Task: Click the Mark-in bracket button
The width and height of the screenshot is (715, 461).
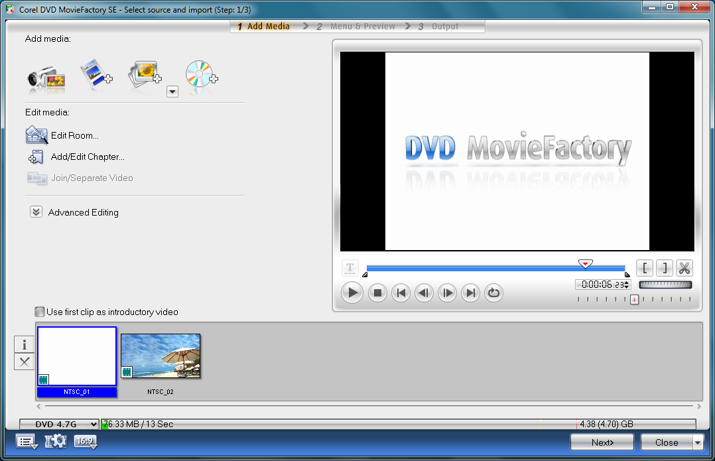Action: 645,268
